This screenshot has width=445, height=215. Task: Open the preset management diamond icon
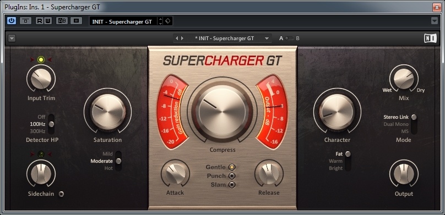(168, 21)
